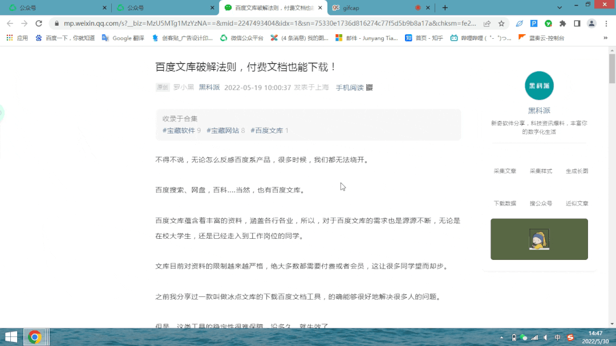Click the 黑科派 teal avatar logo
The height and width of the screenshot is (346, 616).
[539, 86]
